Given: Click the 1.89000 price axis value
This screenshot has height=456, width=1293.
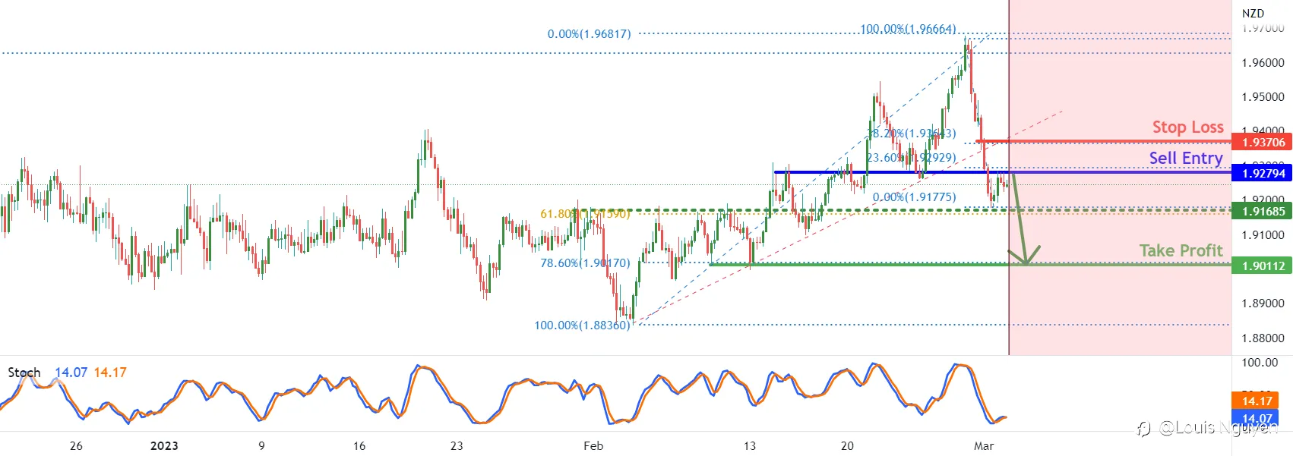Looking at the screenshot, I should tap(1263, 303).
